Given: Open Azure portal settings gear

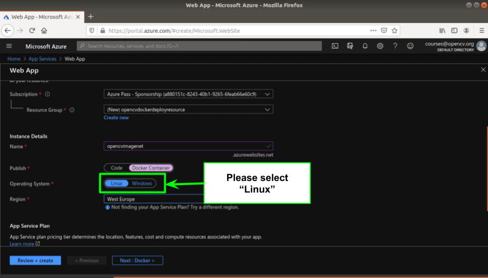Looking at the screenshot, I should (x=380, y=46).
